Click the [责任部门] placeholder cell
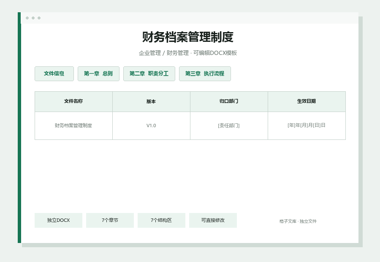 (229, 126)
